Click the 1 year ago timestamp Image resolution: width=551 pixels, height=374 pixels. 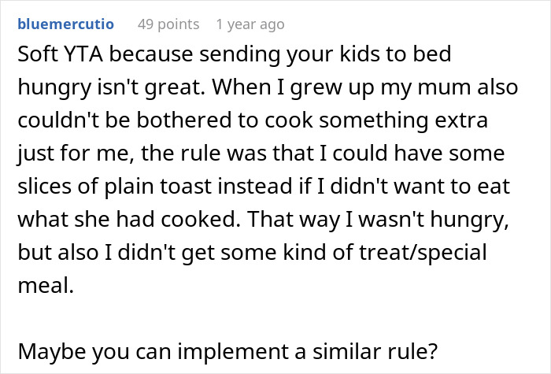tap(250, 24)
